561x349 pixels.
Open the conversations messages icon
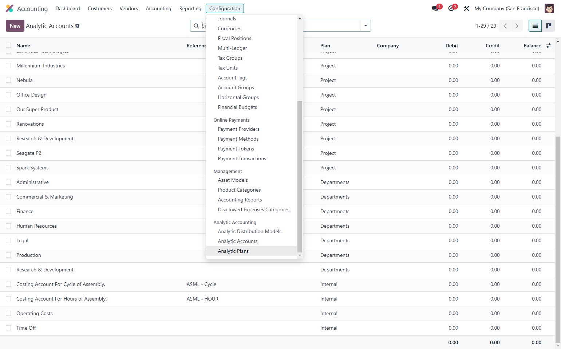pos(435,8)
